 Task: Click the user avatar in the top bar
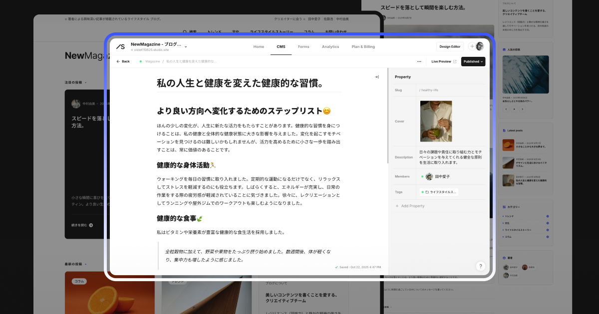pyautogui.click(x=480, y=46)
